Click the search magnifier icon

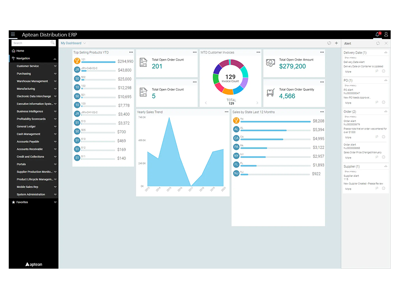click(x=52, y=43)
